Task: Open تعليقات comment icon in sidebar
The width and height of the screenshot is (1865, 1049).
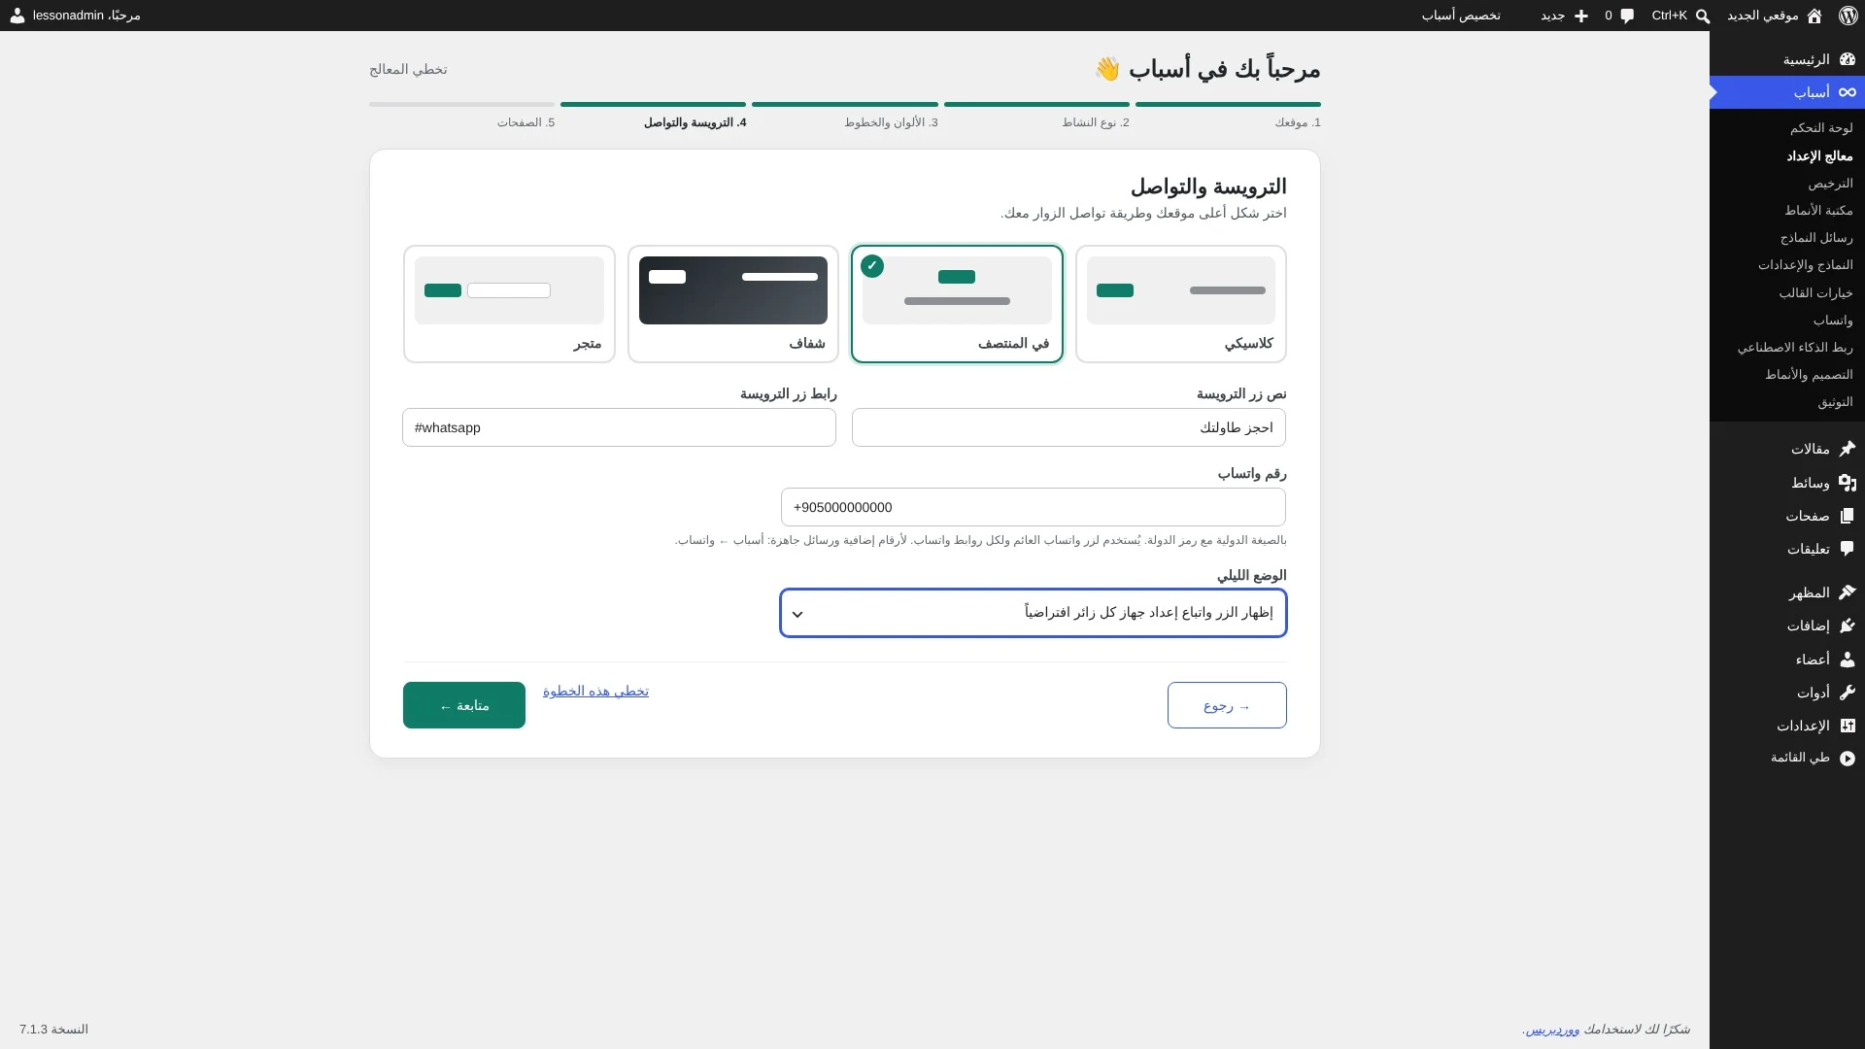Action: (1848, 549)
